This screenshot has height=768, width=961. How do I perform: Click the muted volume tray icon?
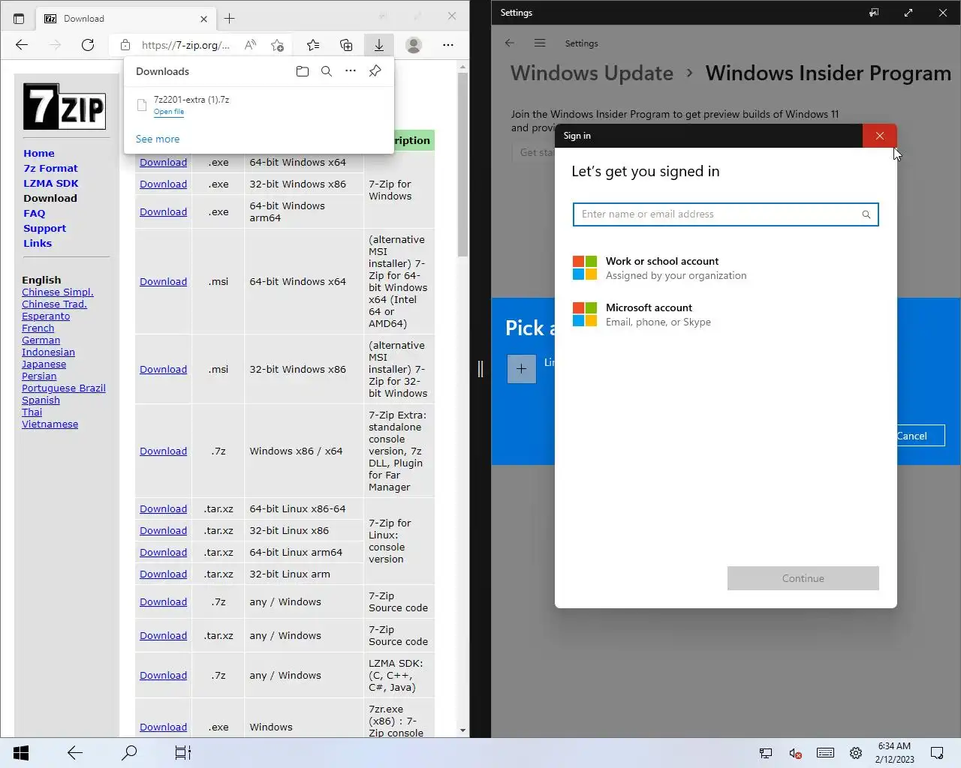click(x=795, y=753)
